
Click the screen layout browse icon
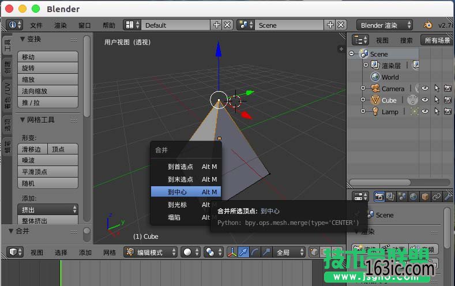(132, 25)
